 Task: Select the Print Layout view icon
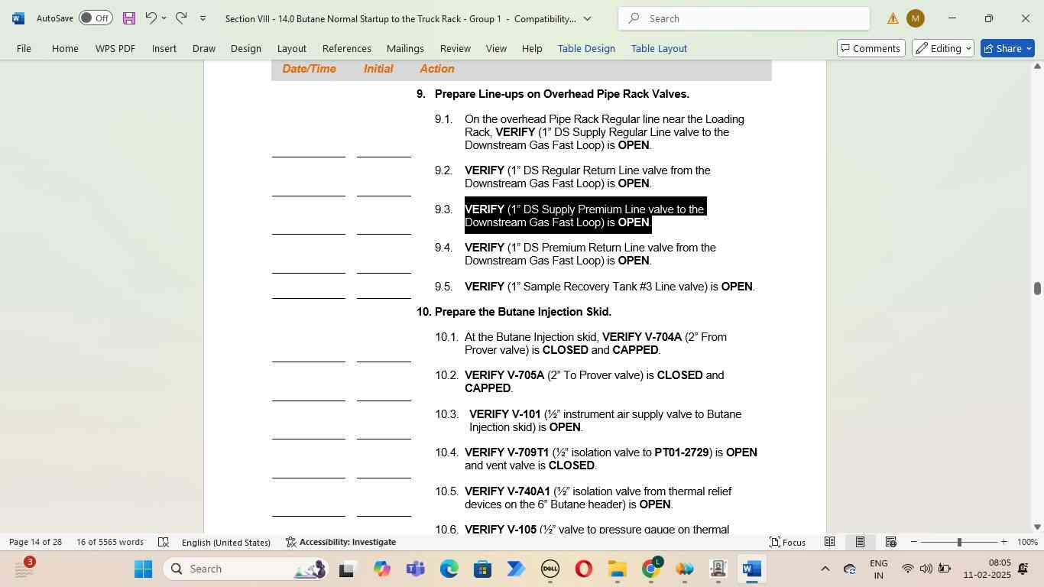[860, 542]
